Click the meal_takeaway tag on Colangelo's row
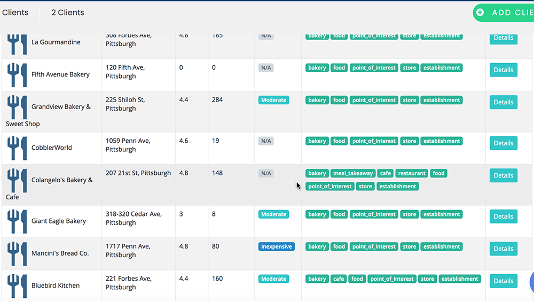 click(x=353, y=173)
